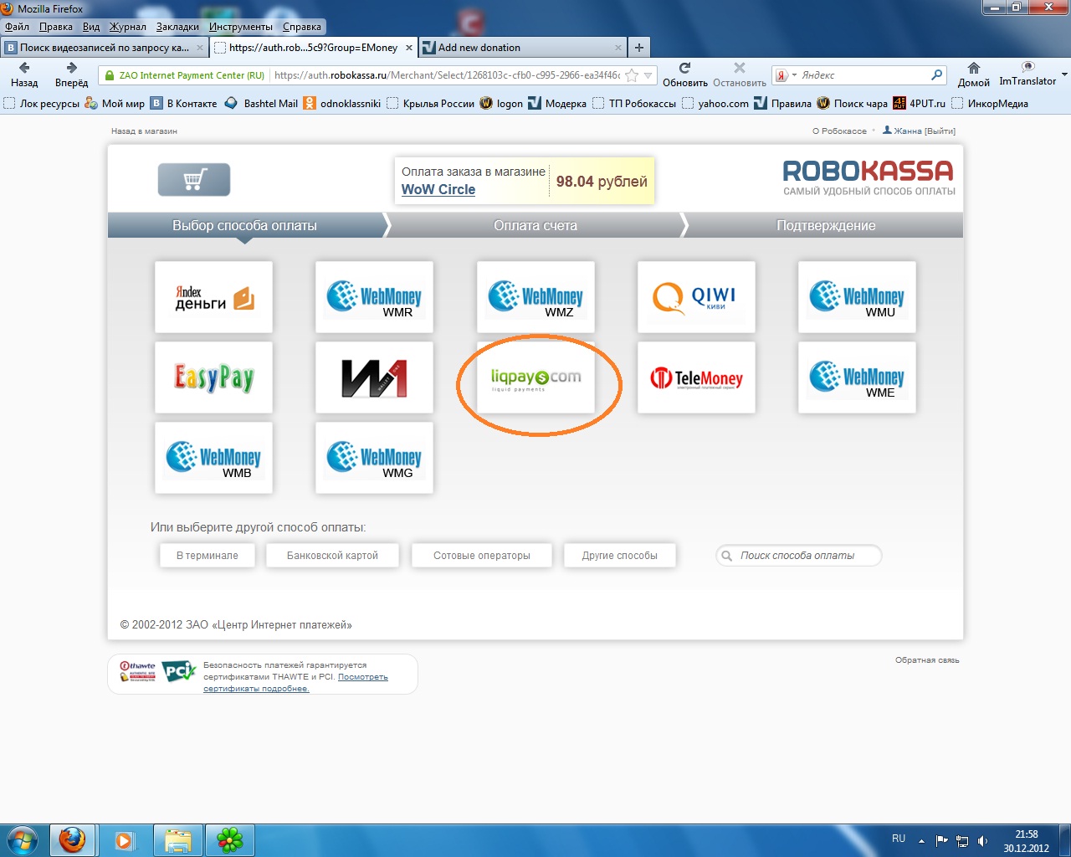Open home page via Домой icon
Image resolution: width=1071 pixels, height=857 pixels.
[x=974, y=74]
